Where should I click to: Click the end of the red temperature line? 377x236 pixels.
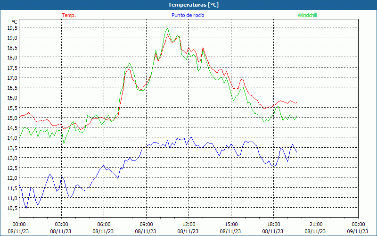pos(297,102)
